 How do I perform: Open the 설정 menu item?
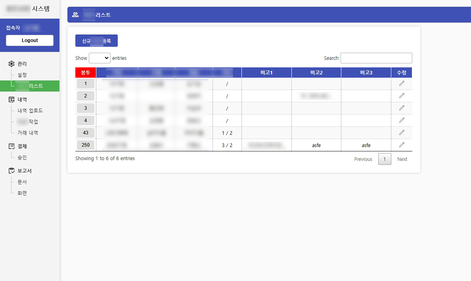22,75
